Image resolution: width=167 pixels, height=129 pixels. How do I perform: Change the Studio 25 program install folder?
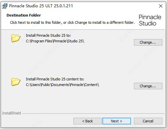(148, 42)
